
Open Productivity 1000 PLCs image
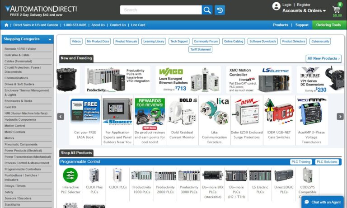[x=141, y=175]
